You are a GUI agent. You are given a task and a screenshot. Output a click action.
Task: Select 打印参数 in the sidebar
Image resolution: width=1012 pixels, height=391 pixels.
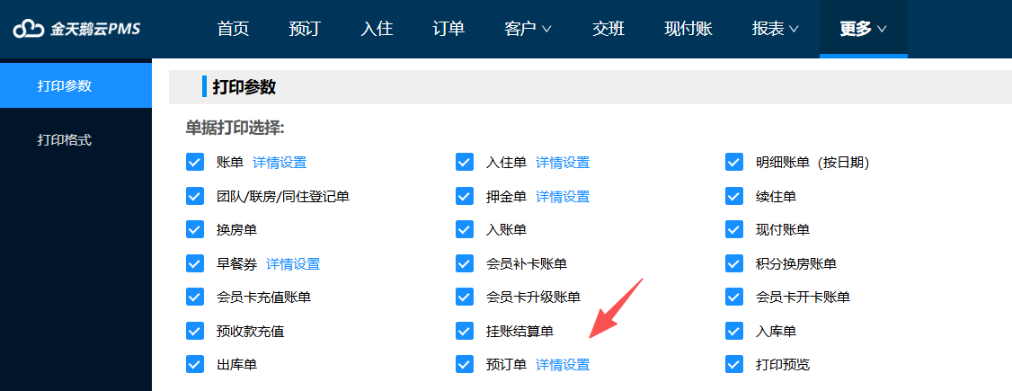point(75,85)
